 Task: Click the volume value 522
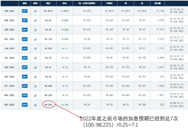[162, 105]
